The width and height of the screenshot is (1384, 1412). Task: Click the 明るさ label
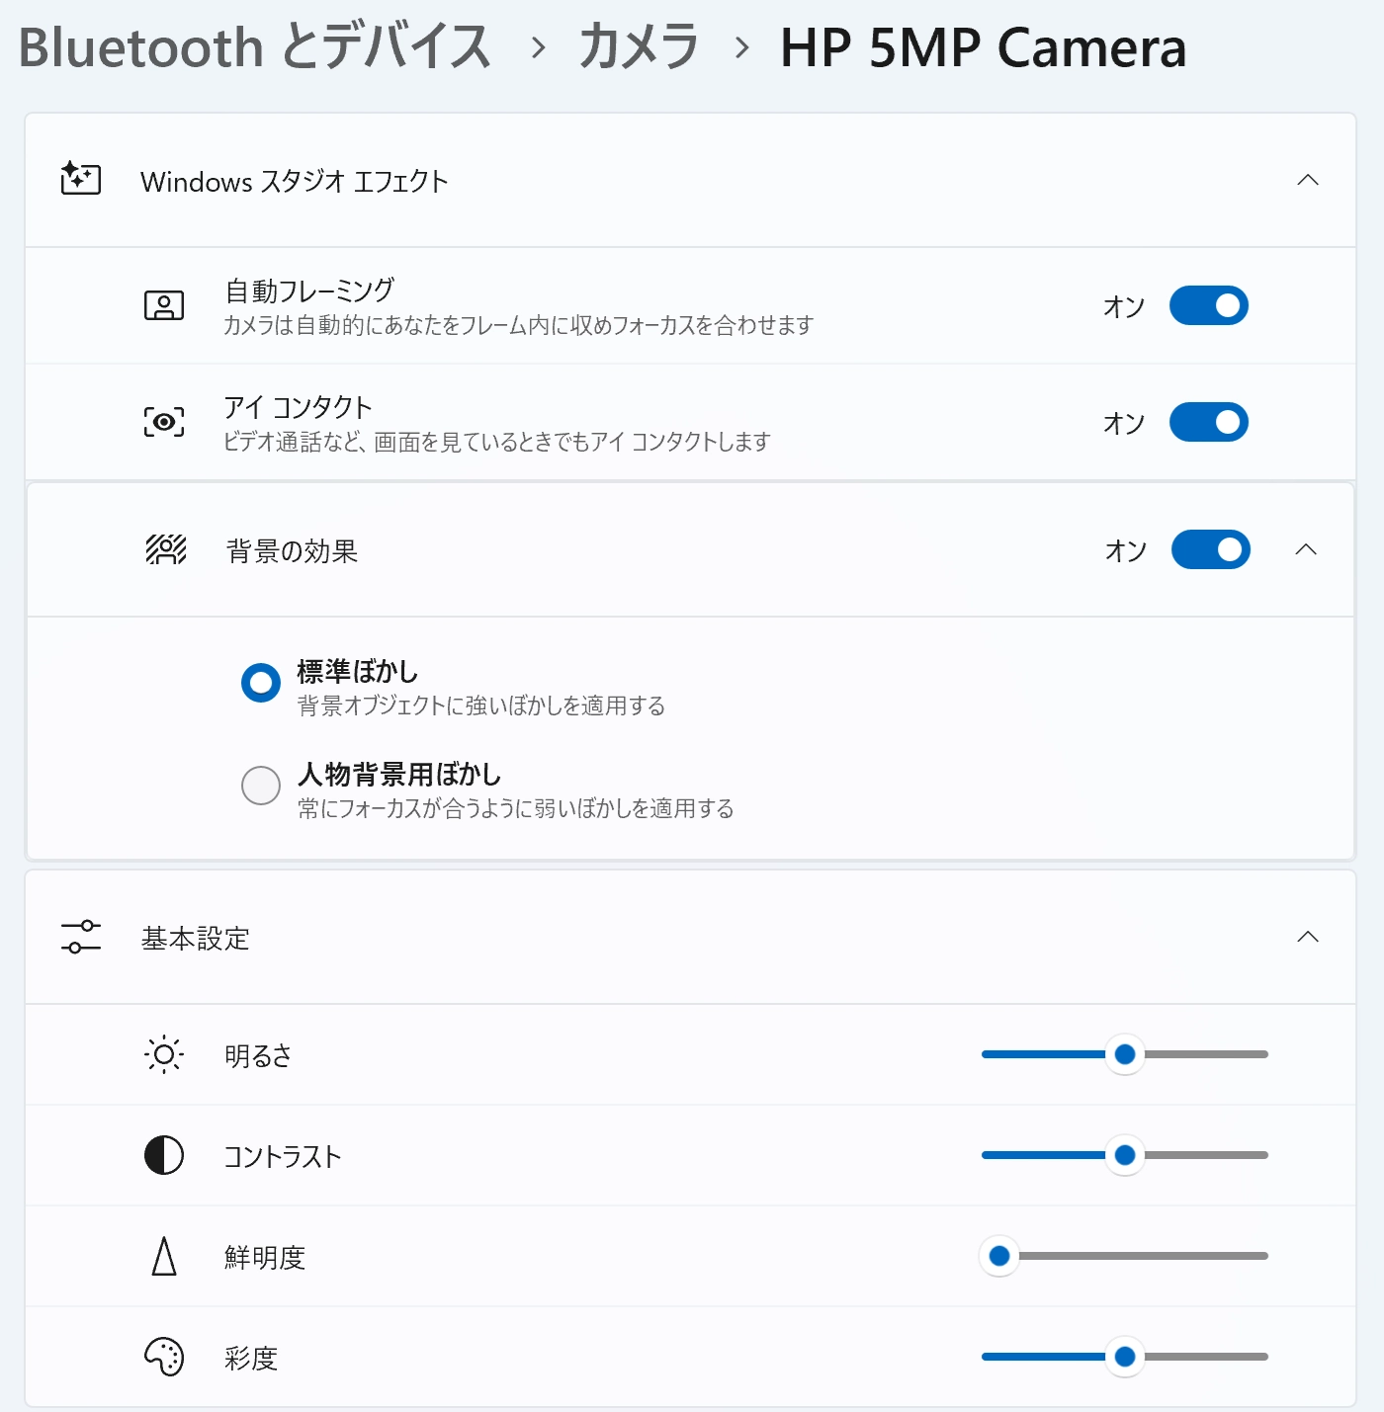(258, 1055)
